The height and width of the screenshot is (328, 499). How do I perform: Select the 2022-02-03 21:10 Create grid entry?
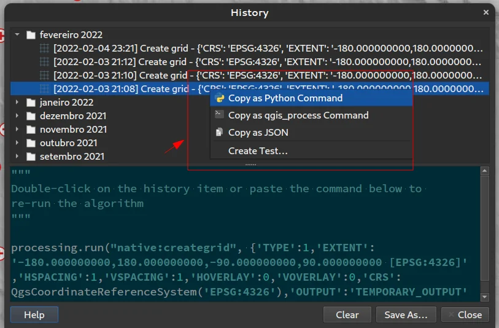(120, 76)
